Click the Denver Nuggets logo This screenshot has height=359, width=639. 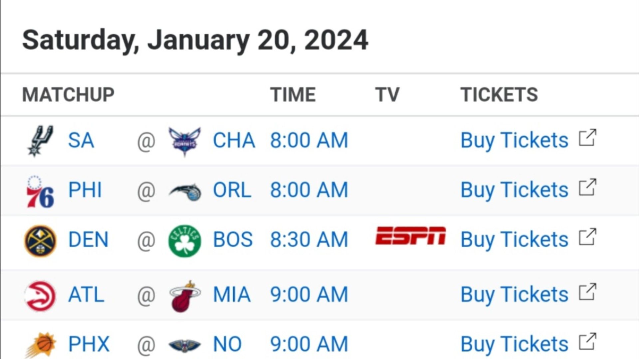(40, 241)
